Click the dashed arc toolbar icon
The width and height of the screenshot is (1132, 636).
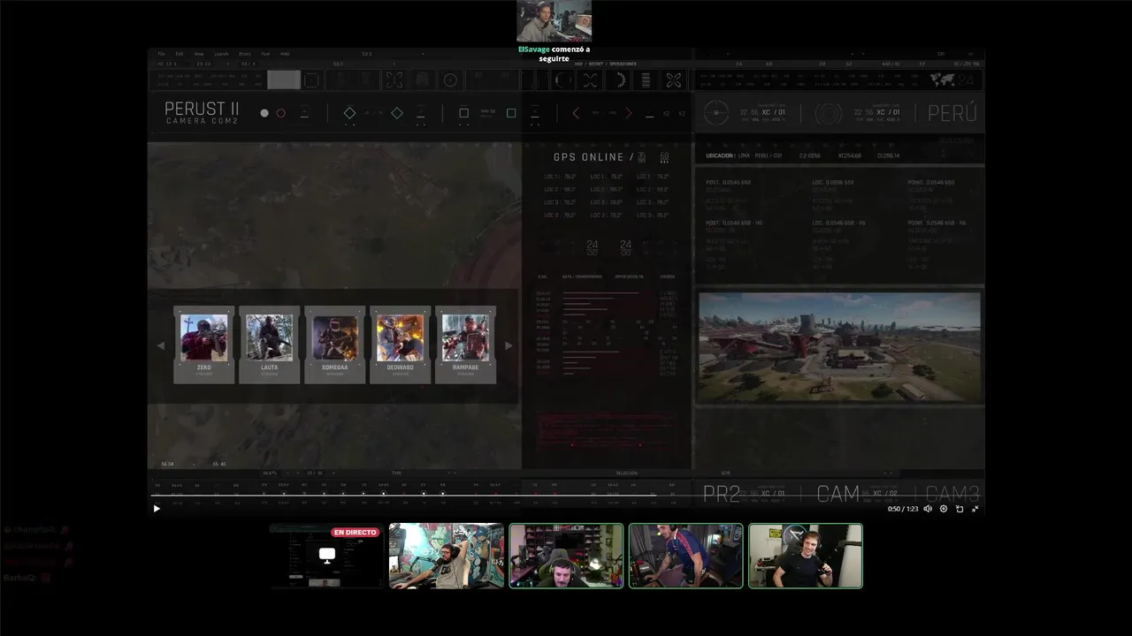619,80
